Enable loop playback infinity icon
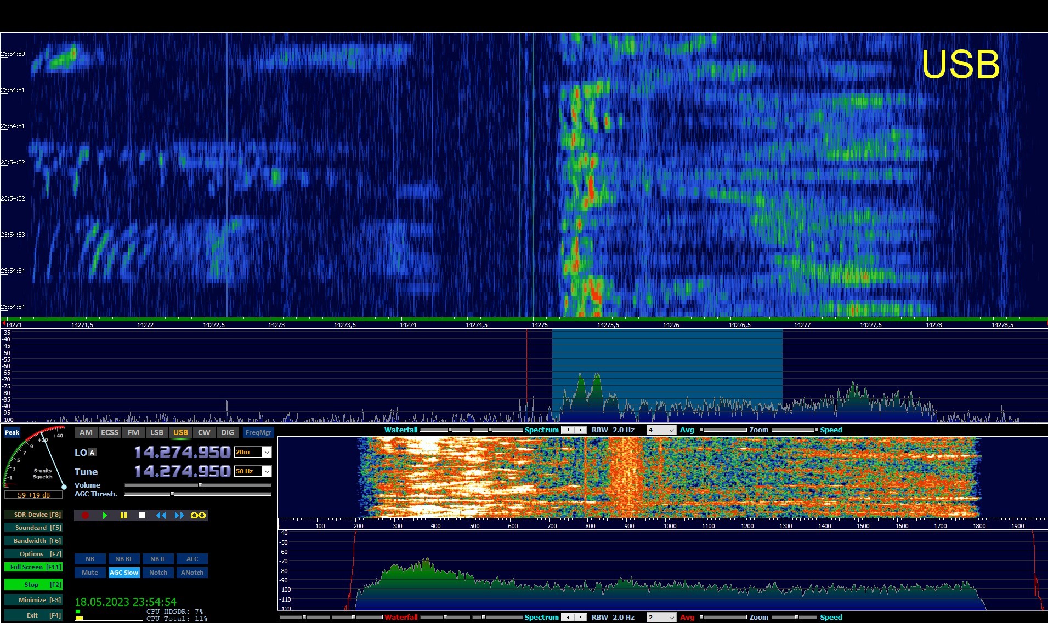The height and width of the screenshot is (623, 1048). tap(198, 516)
